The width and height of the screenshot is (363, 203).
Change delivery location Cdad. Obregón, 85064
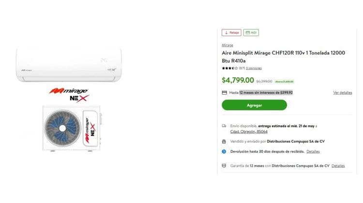click(x=249, y=132)
